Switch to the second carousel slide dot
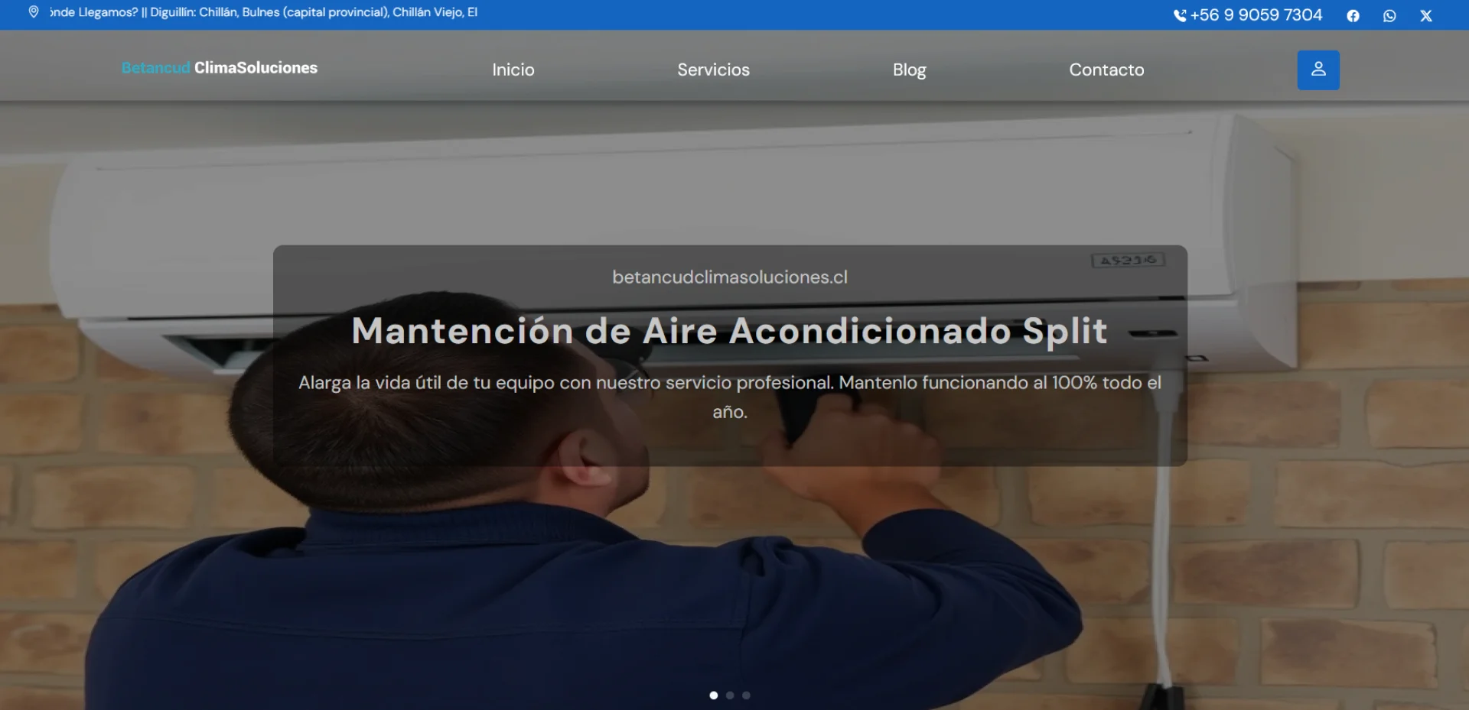Screen dimensions: 1469x710 coord(730,695)
